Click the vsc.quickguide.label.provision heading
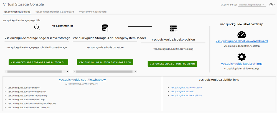Image resolution: width=277 pixels, height=113 pixels. [173, 39]
